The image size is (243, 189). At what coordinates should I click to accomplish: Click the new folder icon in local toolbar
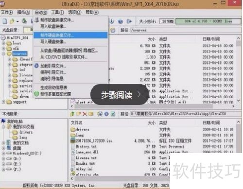[79, 114]
